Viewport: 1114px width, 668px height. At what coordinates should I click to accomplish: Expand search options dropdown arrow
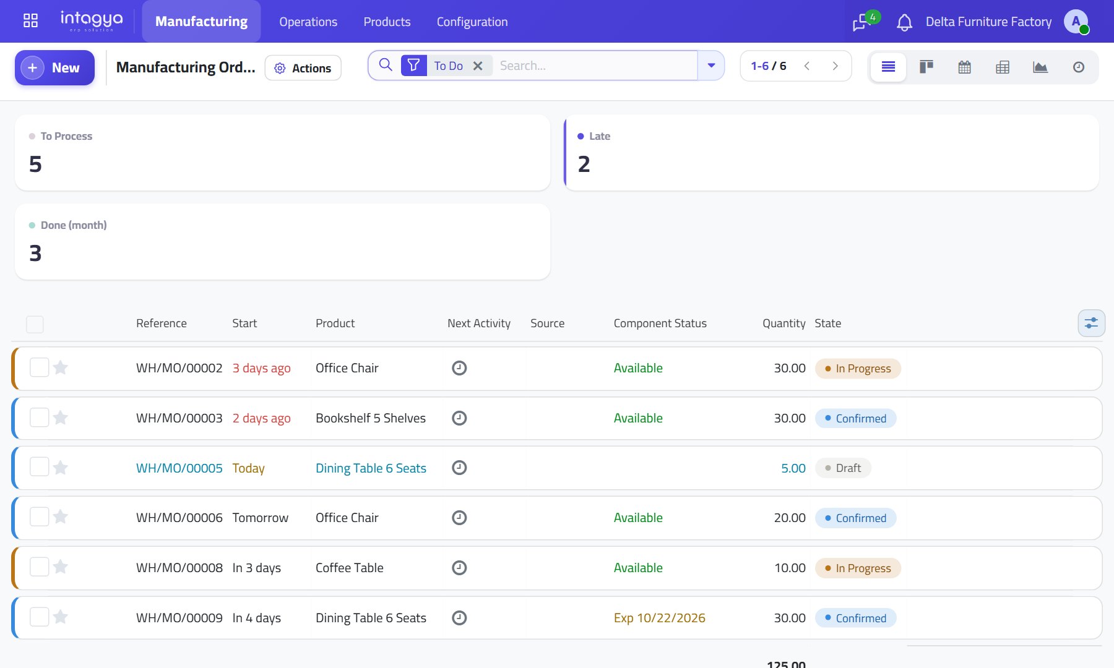click(x=711, y=66)
